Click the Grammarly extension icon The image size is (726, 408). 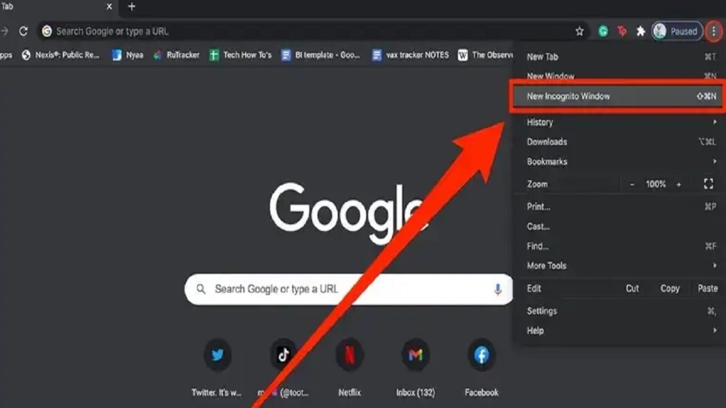[x=603, y=31]
